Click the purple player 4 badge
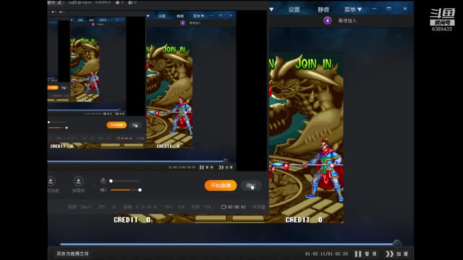 tap(327, 21)
